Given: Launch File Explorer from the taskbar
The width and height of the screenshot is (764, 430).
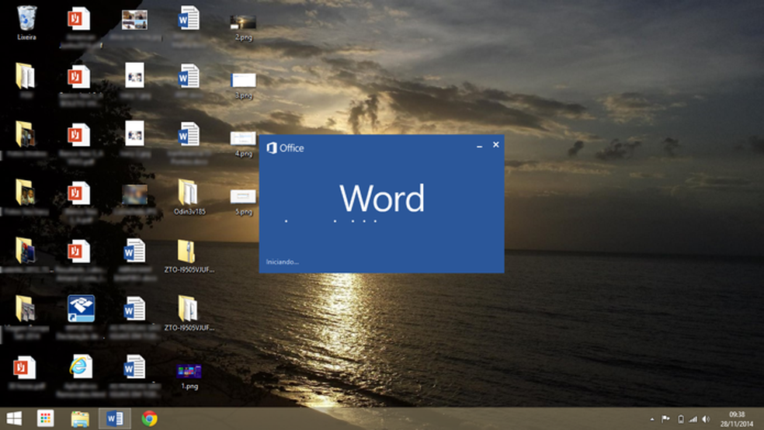Looking at the screenshot, I should pyautogui.click(x=80, y=419).
